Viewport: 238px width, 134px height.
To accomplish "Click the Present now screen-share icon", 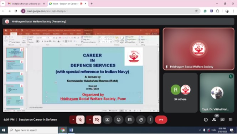I will pos(108,120).
